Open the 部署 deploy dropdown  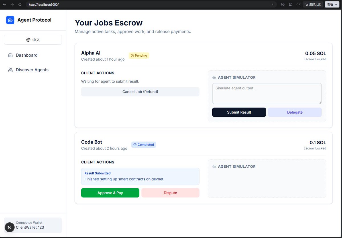coord(332,5)
